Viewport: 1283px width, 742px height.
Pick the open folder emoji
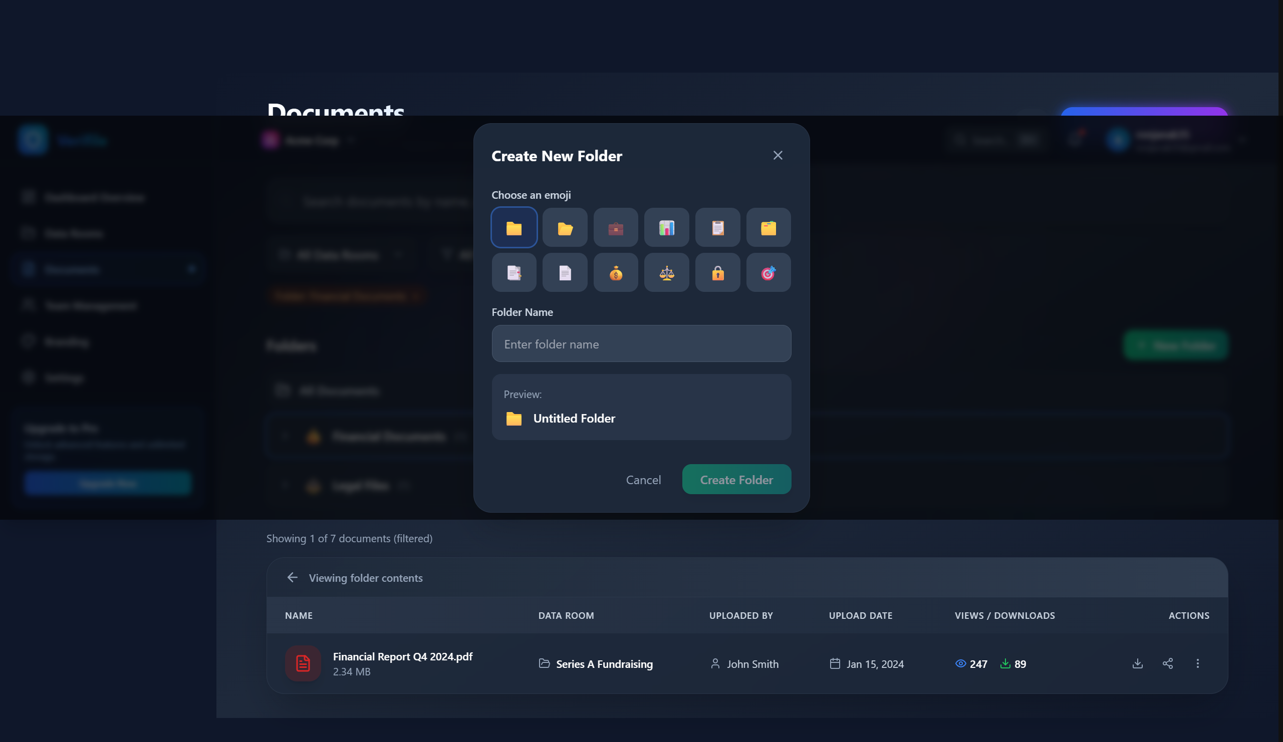[565, 227]
